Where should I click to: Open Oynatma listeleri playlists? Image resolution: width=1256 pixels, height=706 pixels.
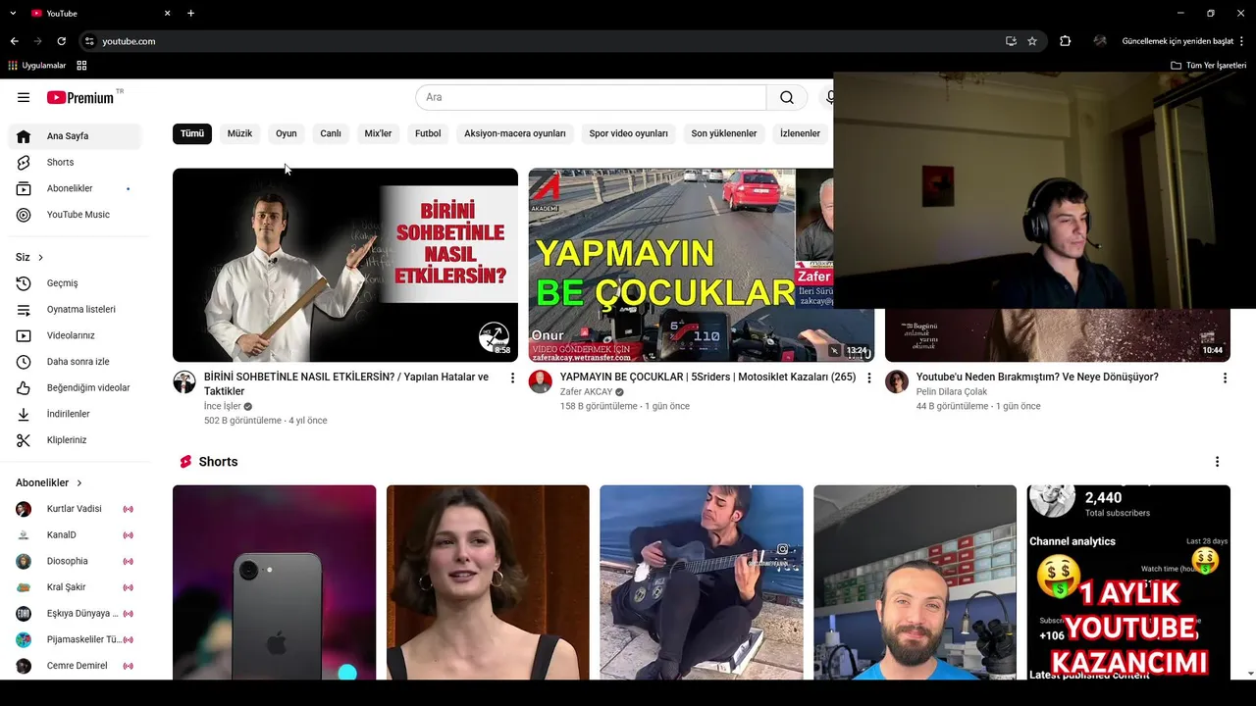click(x=75, y=309)
